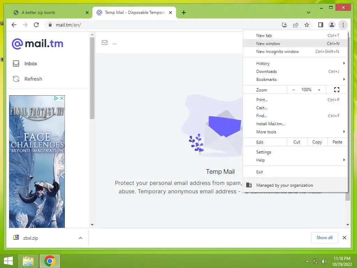Click the volume tray icon
Viewport: 357px width, 268px height.
coord(324,261)
